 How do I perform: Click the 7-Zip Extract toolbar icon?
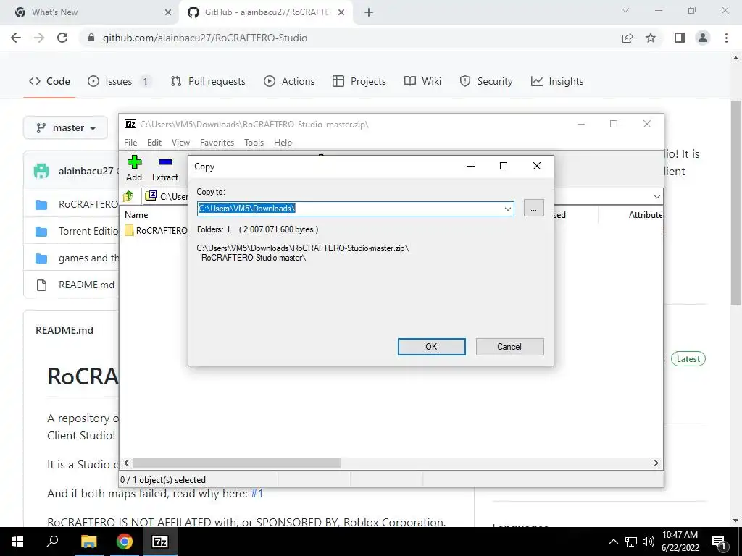click(165, 168)
